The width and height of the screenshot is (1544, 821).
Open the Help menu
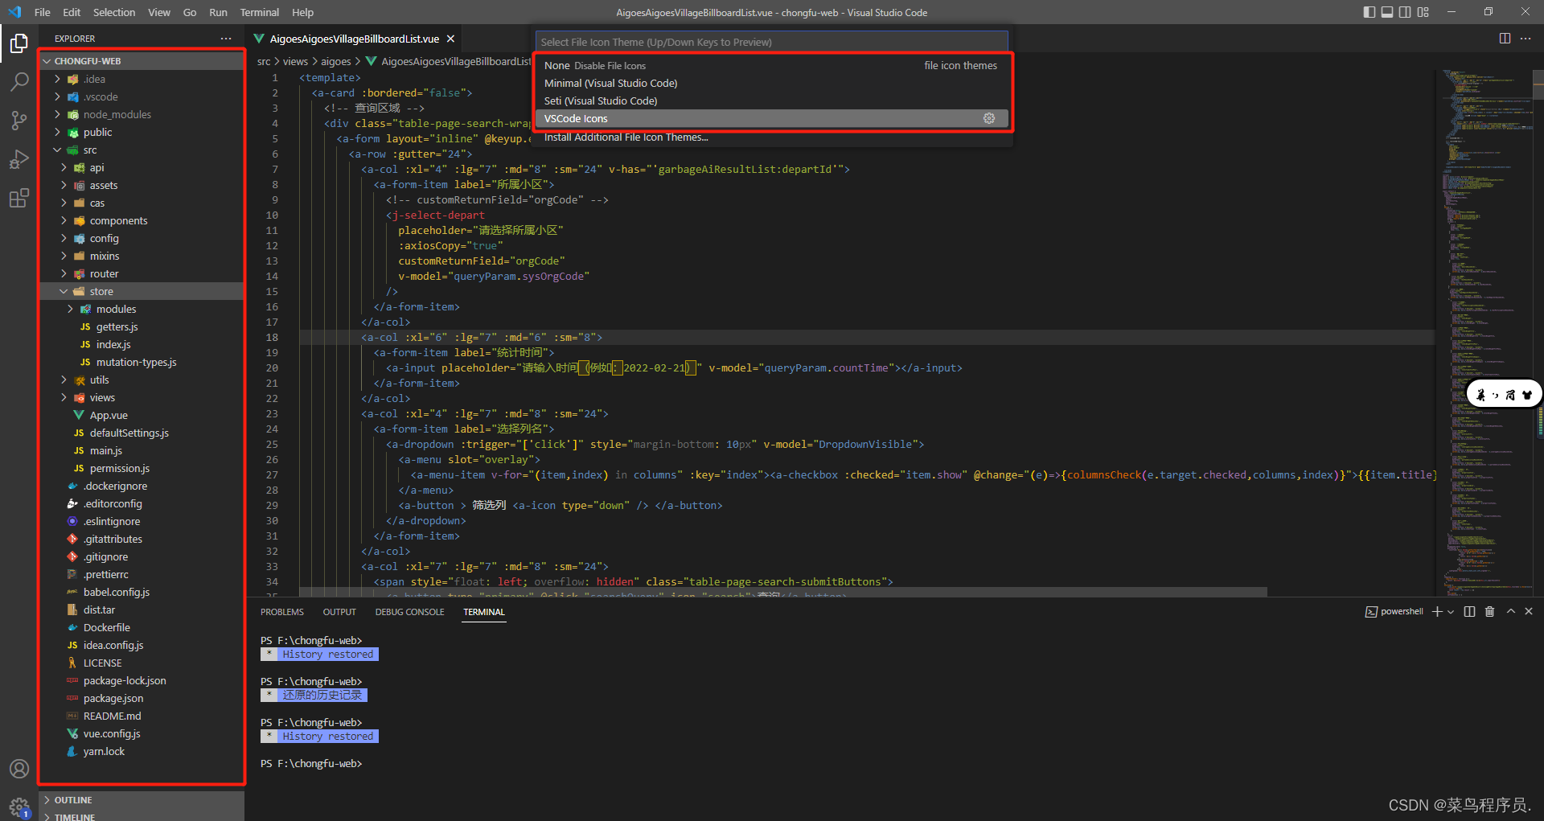pyautogui.click(x=303, y=12)
